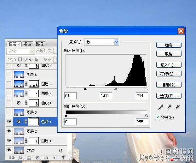Open the layer style fx menu
Viewport: 196px width, 163px height.
(20, 158)
